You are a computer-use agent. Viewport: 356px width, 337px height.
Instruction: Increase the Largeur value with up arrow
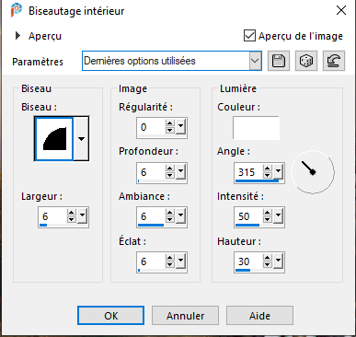click(x=72, y=213)
